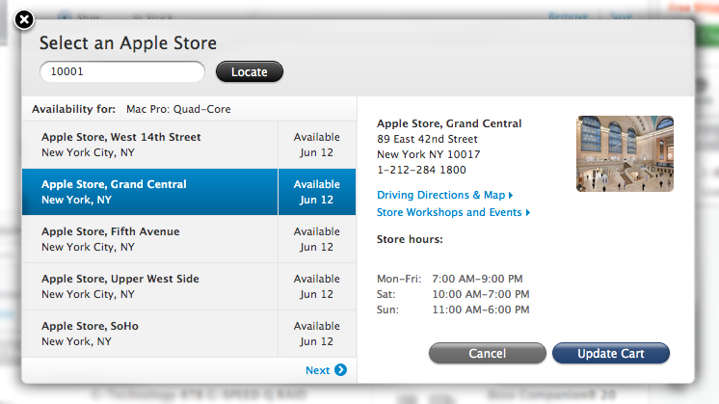This screenshot has width=719, height=404.
Task: Click the Grand Central Available Jun 12 cell
Action: (317, 192)
